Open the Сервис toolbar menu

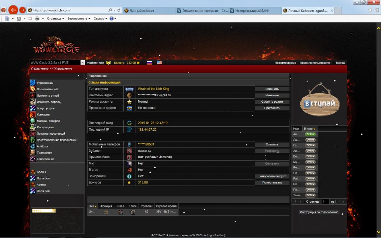click(100, 19)
